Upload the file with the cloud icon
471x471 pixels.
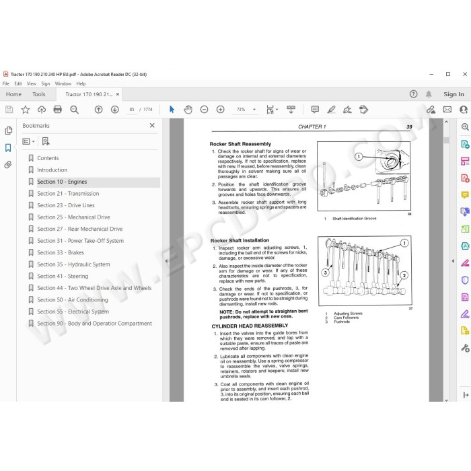[x=42, y=110]
